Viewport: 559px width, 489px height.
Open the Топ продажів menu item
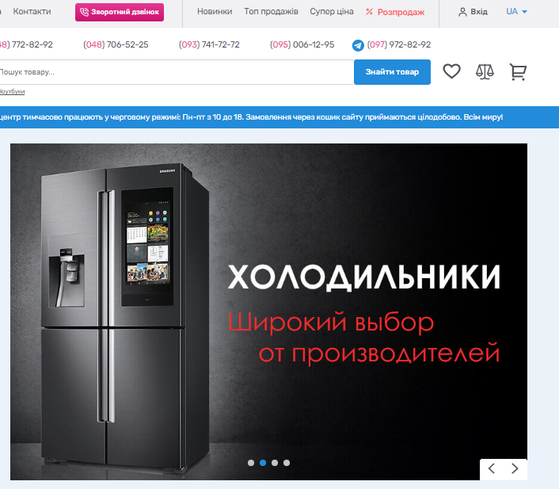coord(271,11)
